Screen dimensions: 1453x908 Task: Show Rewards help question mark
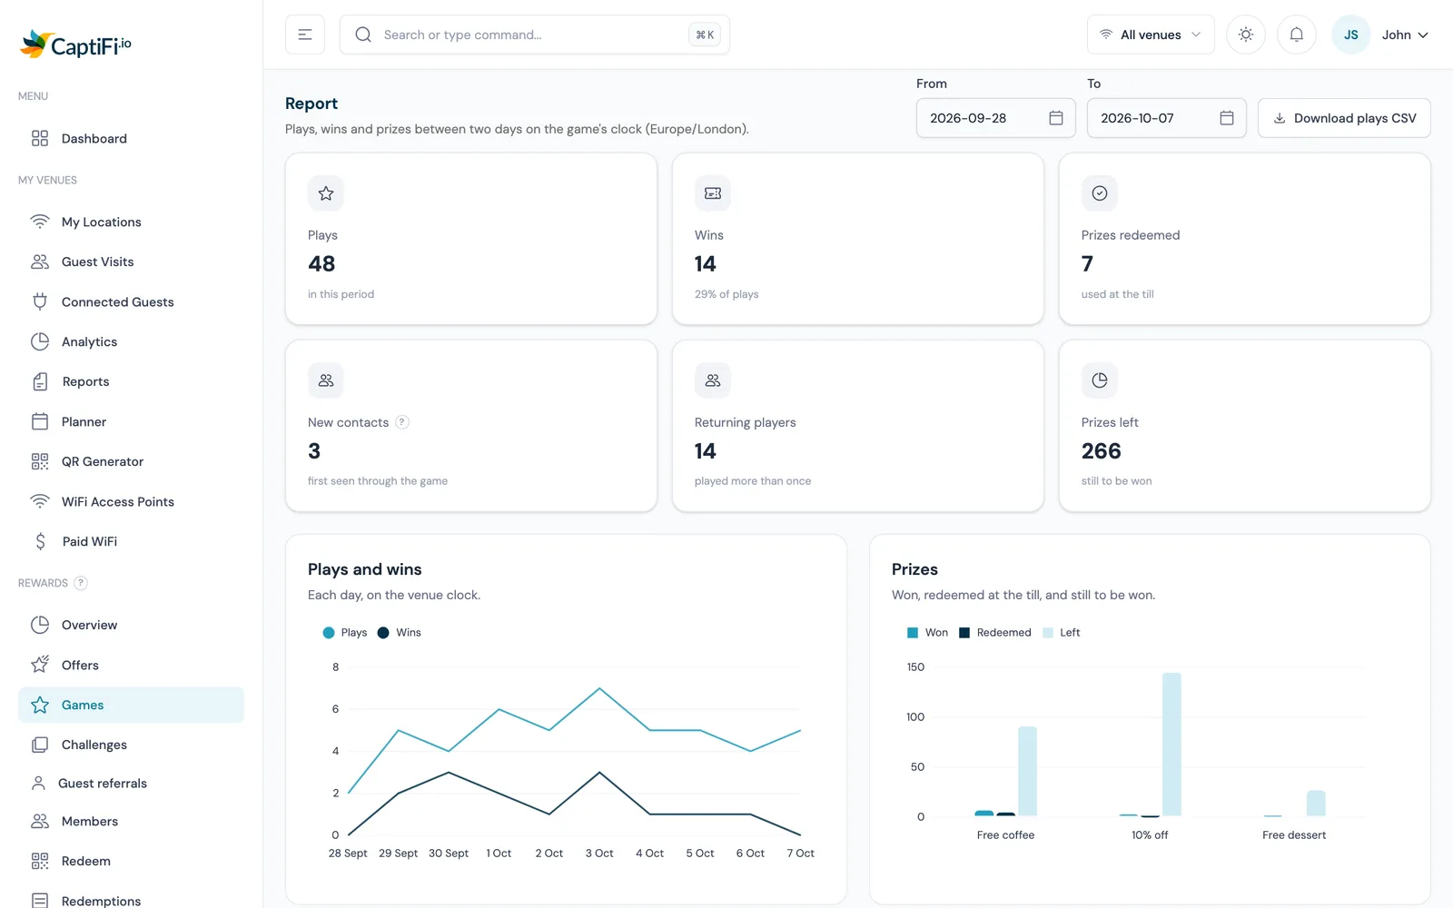coord(81,583)
